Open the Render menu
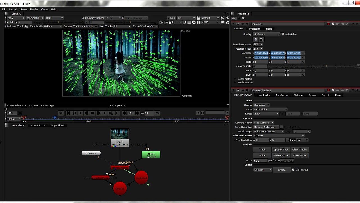The height and width of the screenshot is (203, 360). [x=34, y=9]
